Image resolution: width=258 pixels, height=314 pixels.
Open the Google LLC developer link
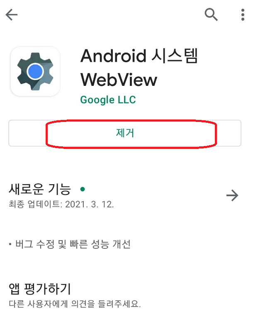pos(108,100)
